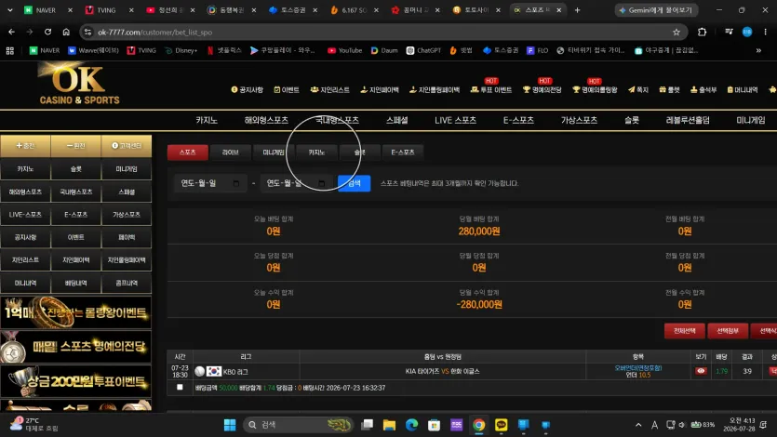The height and width of the screenshot is (437, 777).
Task: Open the Daum bookmark
Action: click(x=384, y=50)
